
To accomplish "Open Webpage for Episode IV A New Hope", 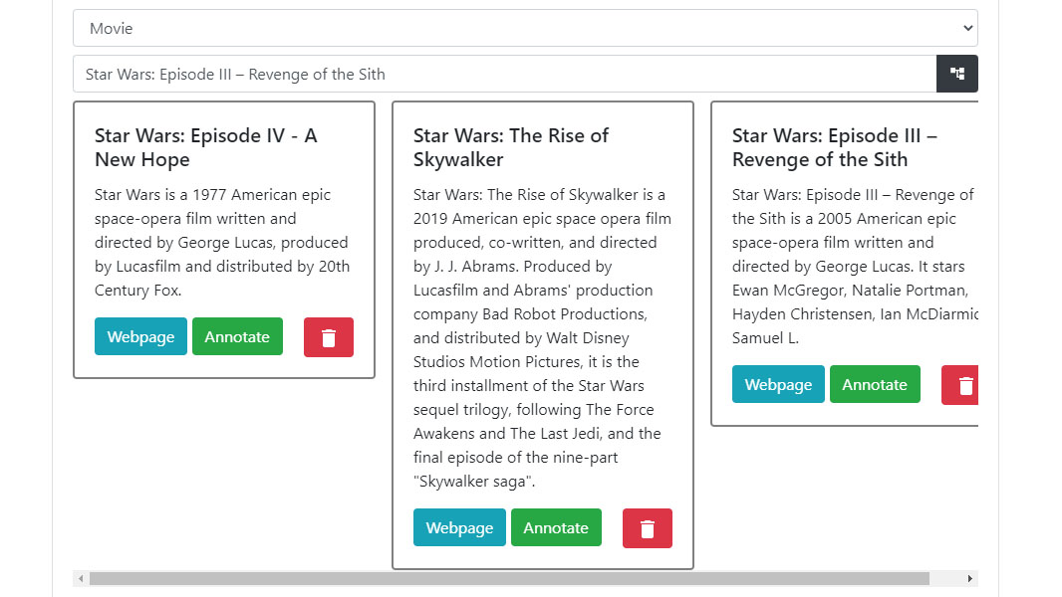I will (x=140, y=336).
